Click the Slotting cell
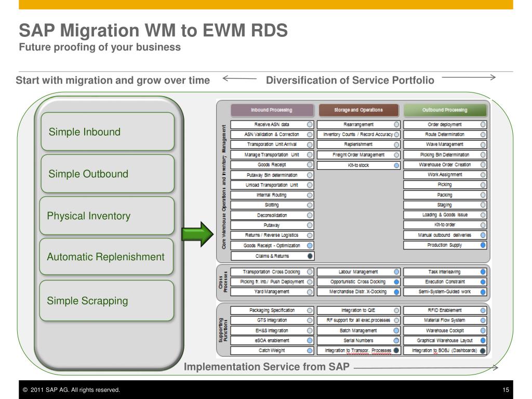This screenshot has width=532, height=399. click(272, 205)
